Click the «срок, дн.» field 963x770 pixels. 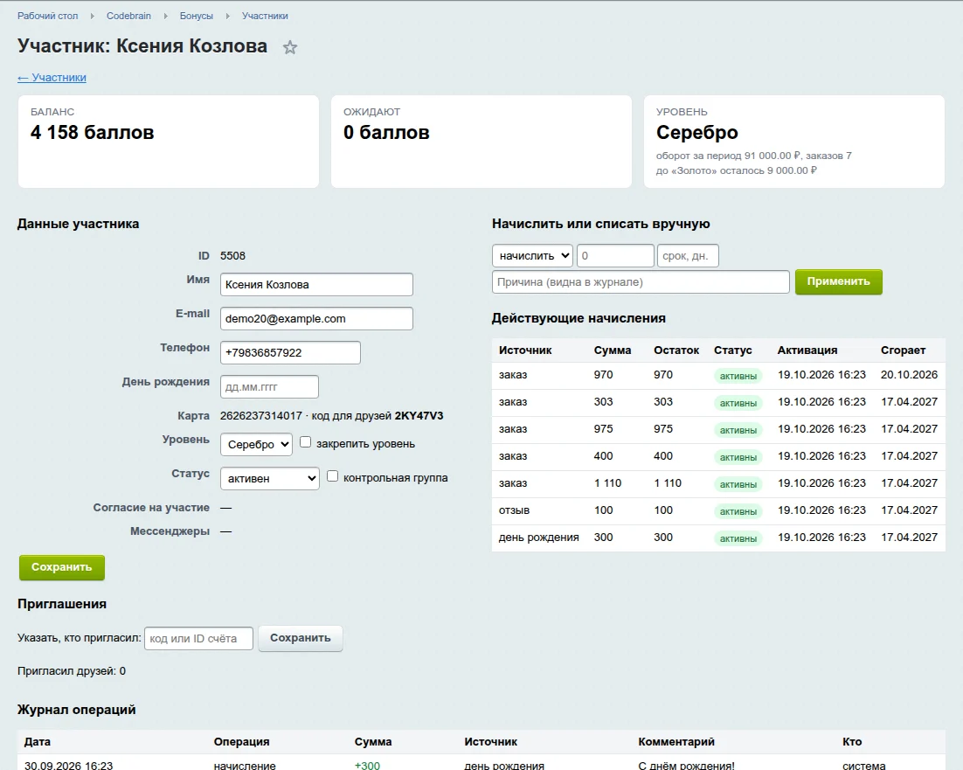point(688,256)
